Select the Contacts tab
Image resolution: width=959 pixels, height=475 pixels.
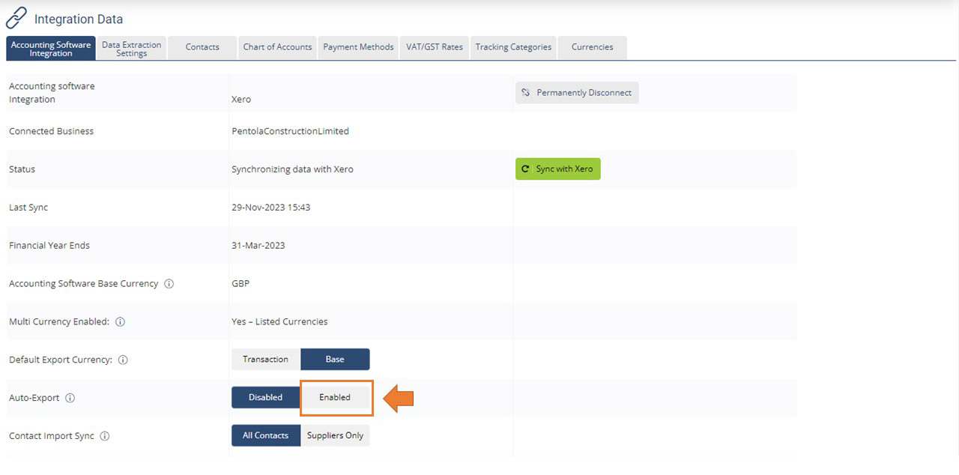click(202, 46)
